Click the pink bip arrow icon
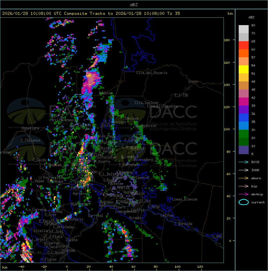 click(x=244, y=186)
